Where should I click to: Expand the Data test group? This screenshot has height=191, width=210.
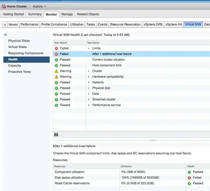point(89,94)
